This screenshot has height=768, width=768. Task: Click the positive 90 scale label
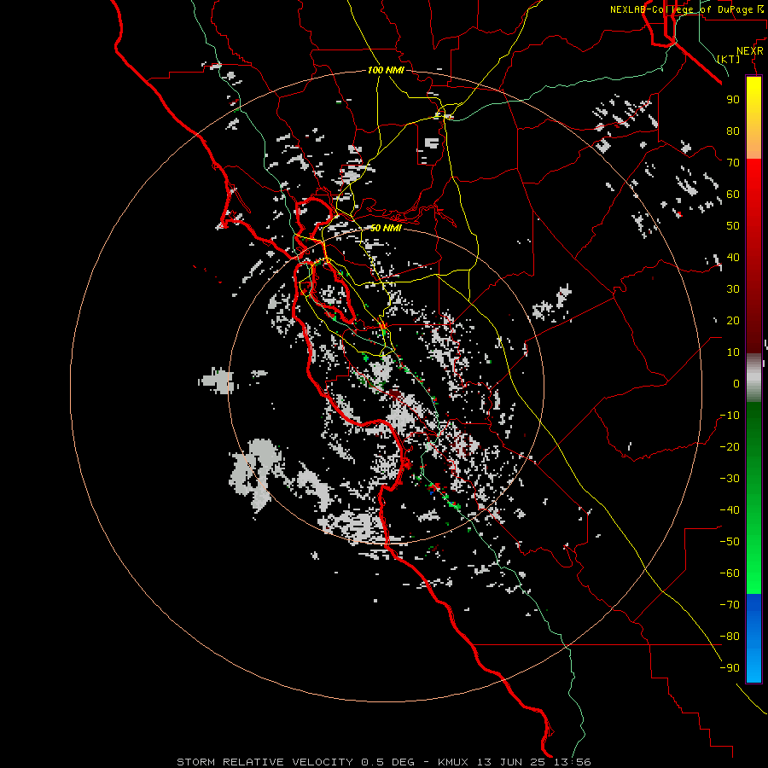(733, 100)
